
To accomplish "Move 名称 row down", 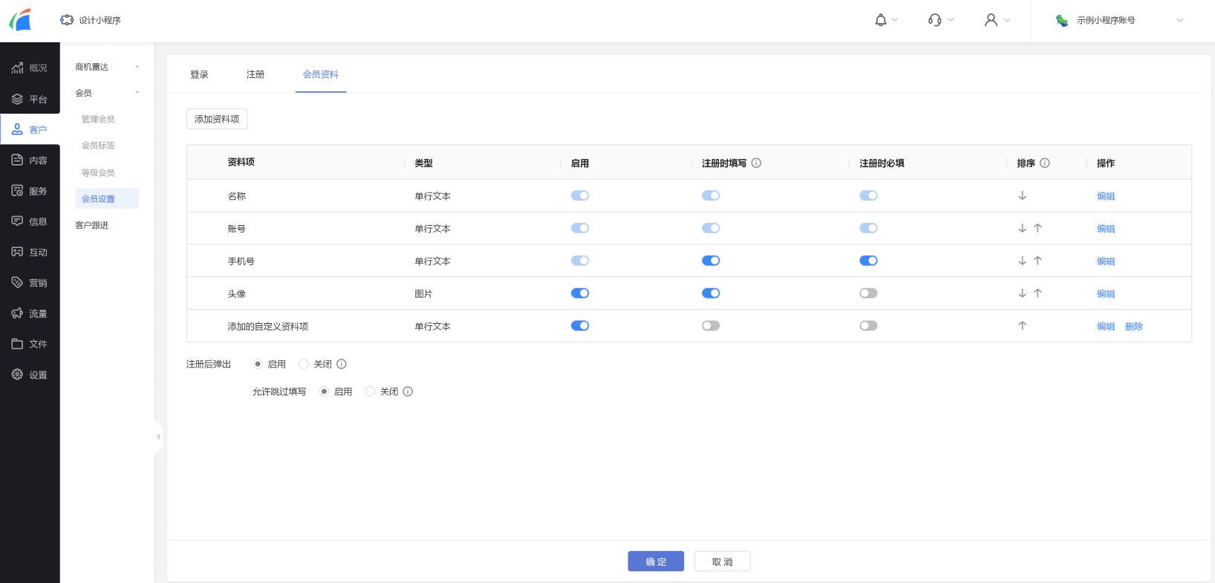I will click(x=1022, y=195).
